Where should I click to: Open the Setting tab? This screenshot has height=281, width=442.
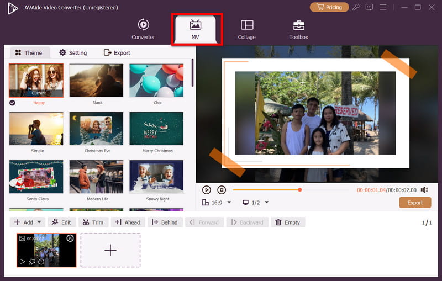pyautogui.click(x=73, y=53)
